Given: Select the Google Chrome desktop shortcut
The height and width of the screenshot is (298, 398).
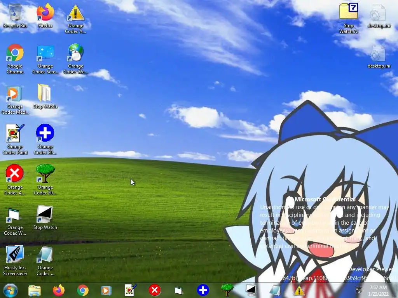Looking at the screenshot, I should coord(15,59).
